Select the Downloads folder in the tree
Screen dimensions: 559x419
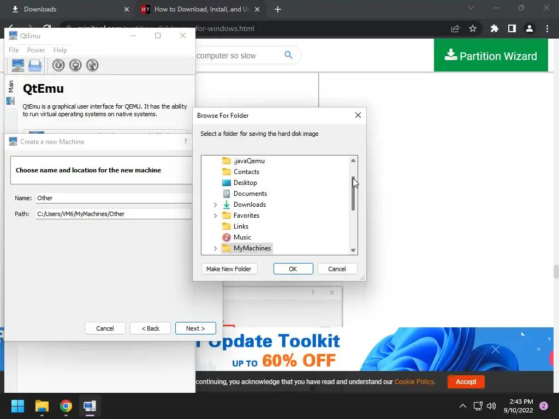point(244,205)
